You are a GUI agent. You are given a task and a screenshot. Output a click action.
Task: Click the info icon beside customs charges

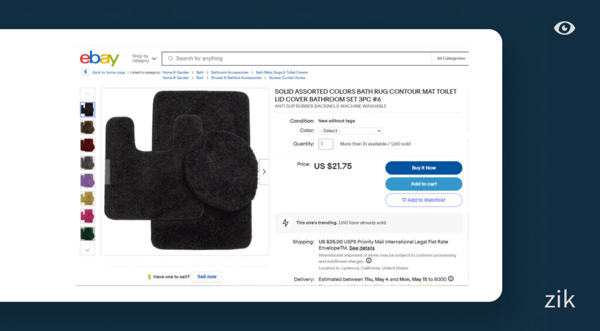click(x=369, y=261)
